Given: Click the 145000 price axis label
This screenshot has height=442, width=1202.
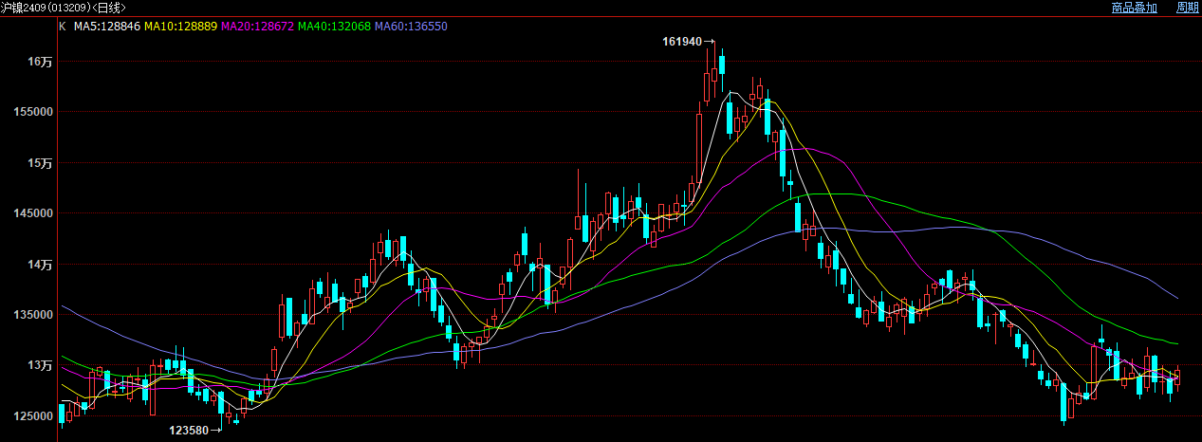Looking at the screenshot, I should point(34,213).
